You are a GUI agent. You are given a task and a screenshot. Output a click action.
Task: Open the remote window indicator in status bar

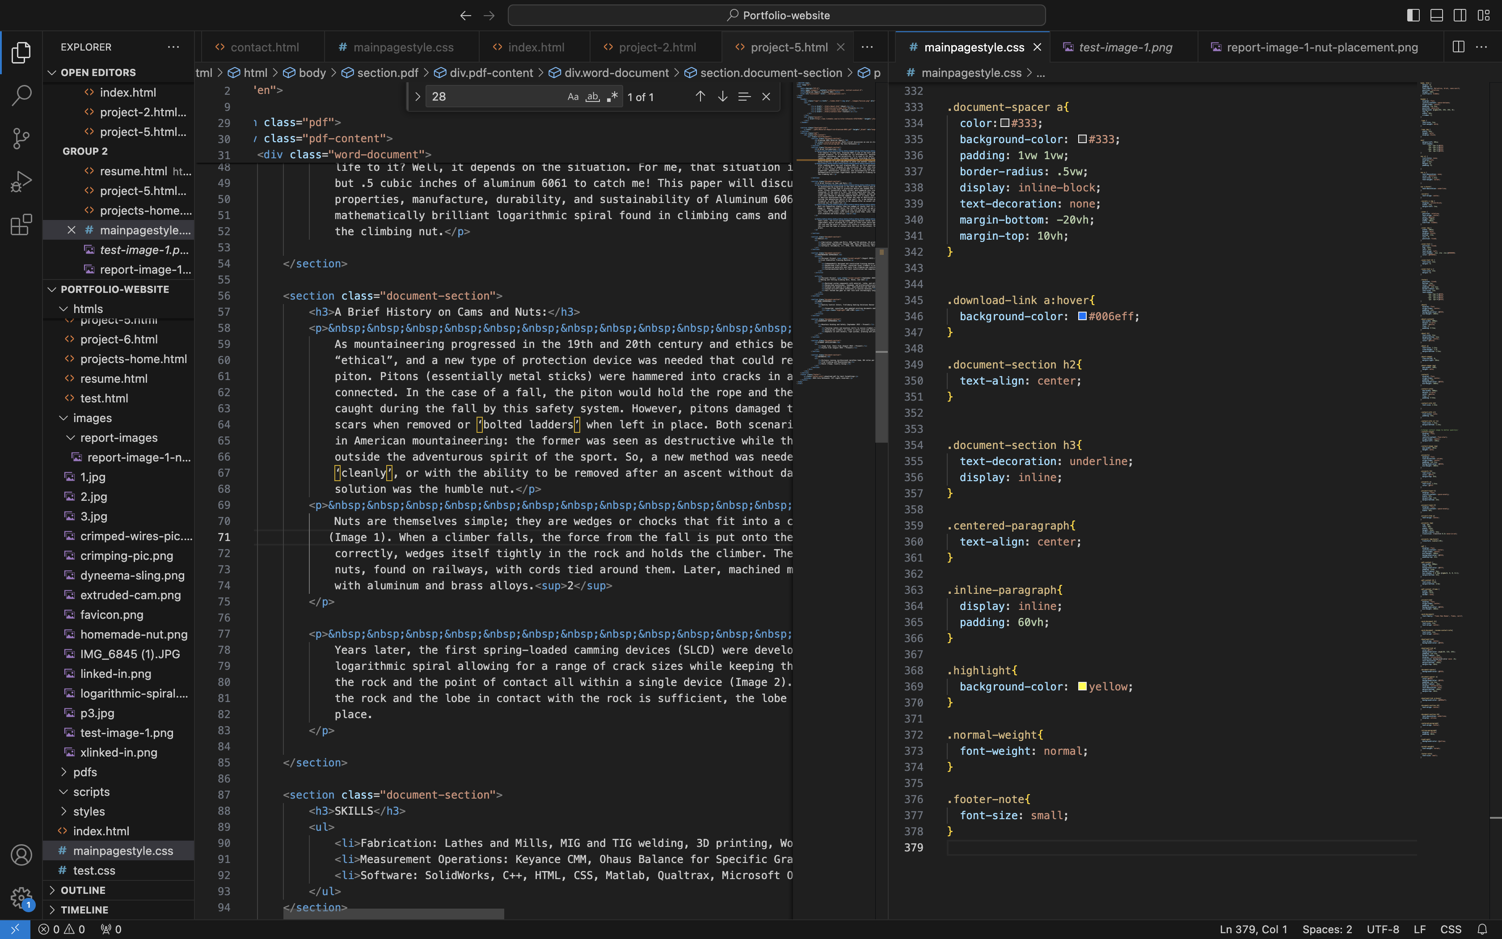pos(15,930)
